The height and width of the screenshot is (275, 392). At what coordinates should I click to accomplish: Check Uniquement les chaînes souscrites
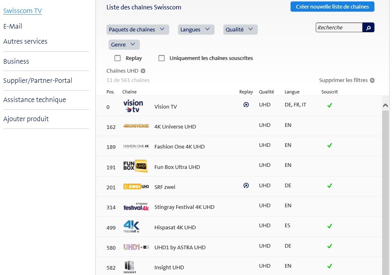(x=162, y=58)
